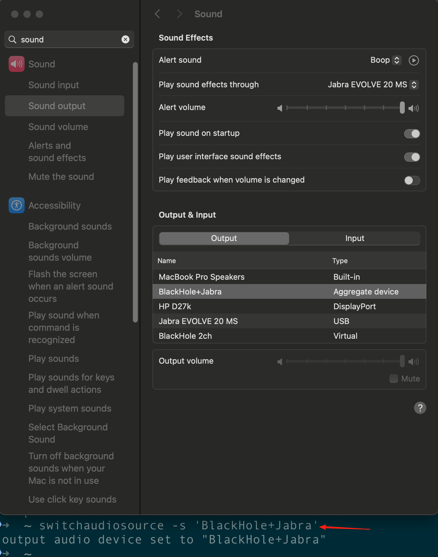Click the magnifying glass search icon
The image size is (438, 557).
[12, 39]
